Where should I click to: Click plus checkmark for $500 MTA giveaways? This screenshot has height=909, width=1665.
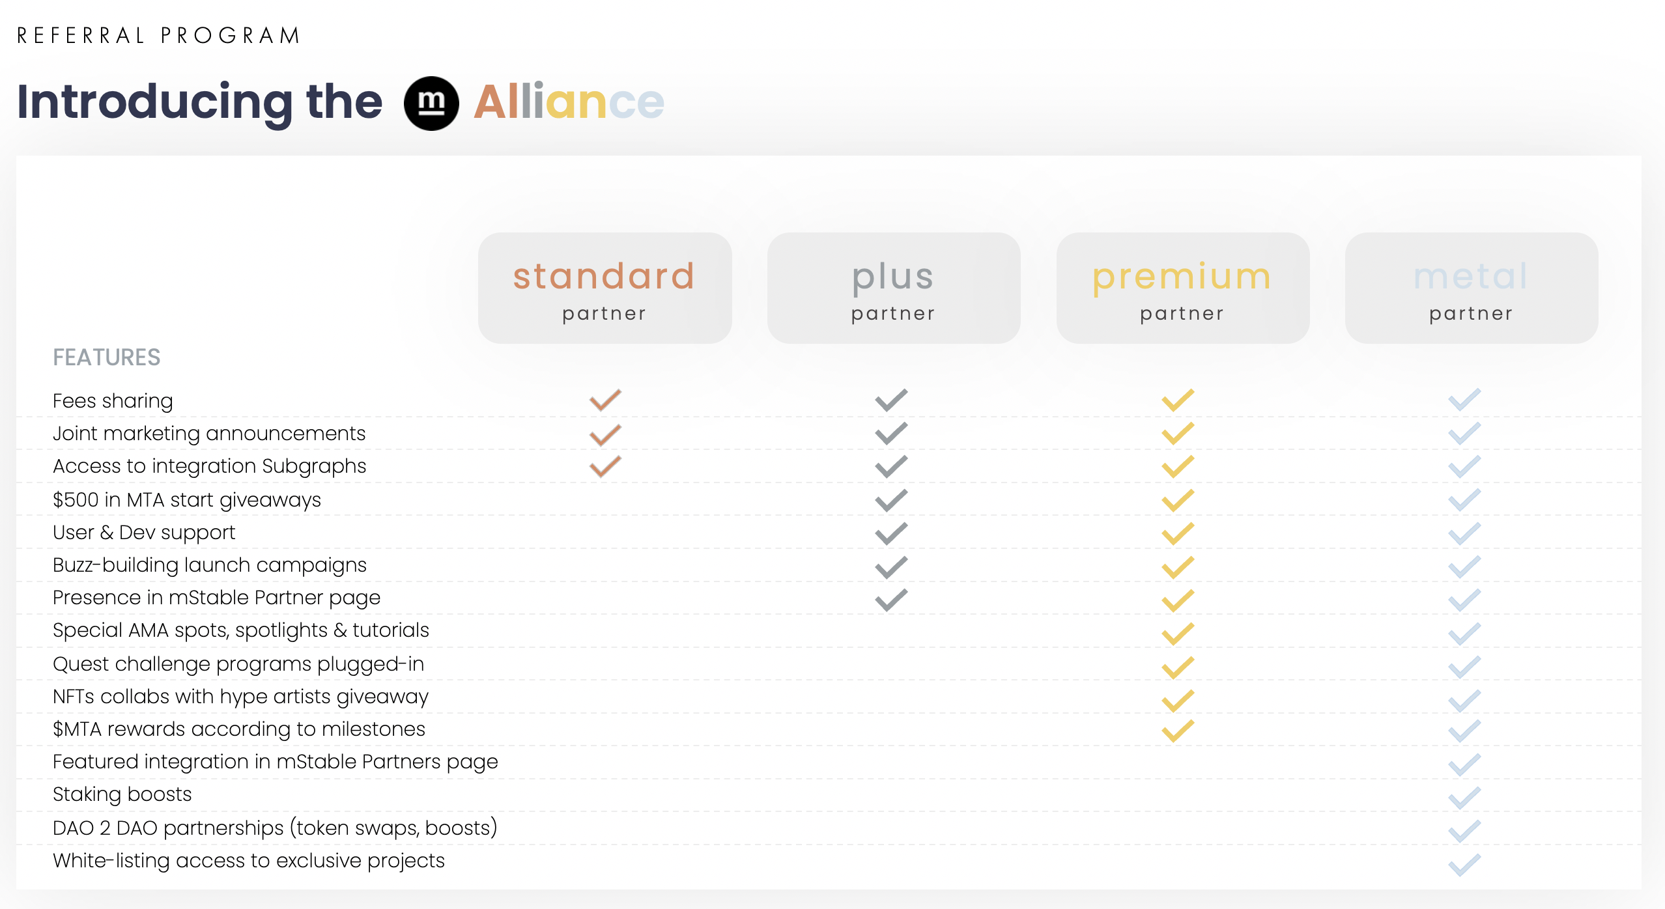coord(891,500)
